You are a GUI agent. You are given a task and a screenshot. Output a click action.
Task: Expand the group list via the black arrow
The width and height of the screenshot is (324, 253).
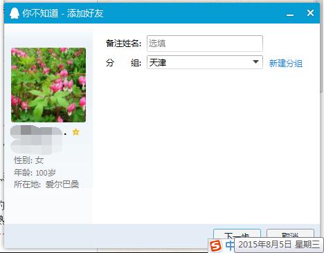click(x=255, y=62)
